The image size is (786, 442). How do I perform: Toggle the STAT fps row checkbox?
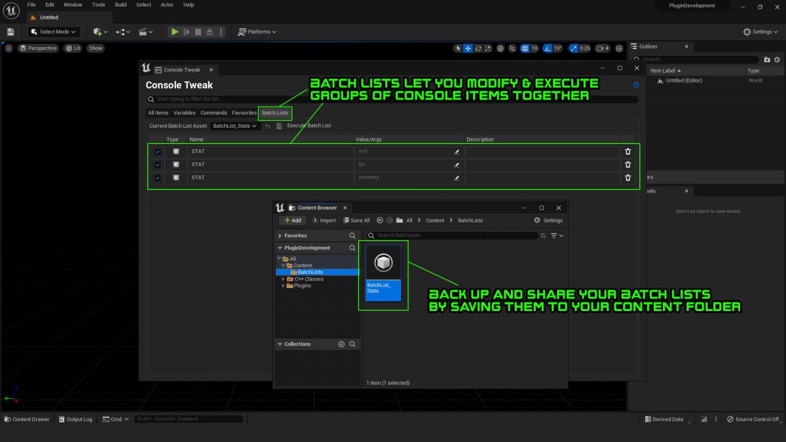(158, 165)
